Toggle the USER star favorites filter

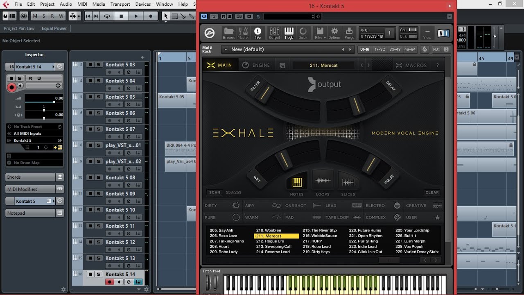pos(424,218)
